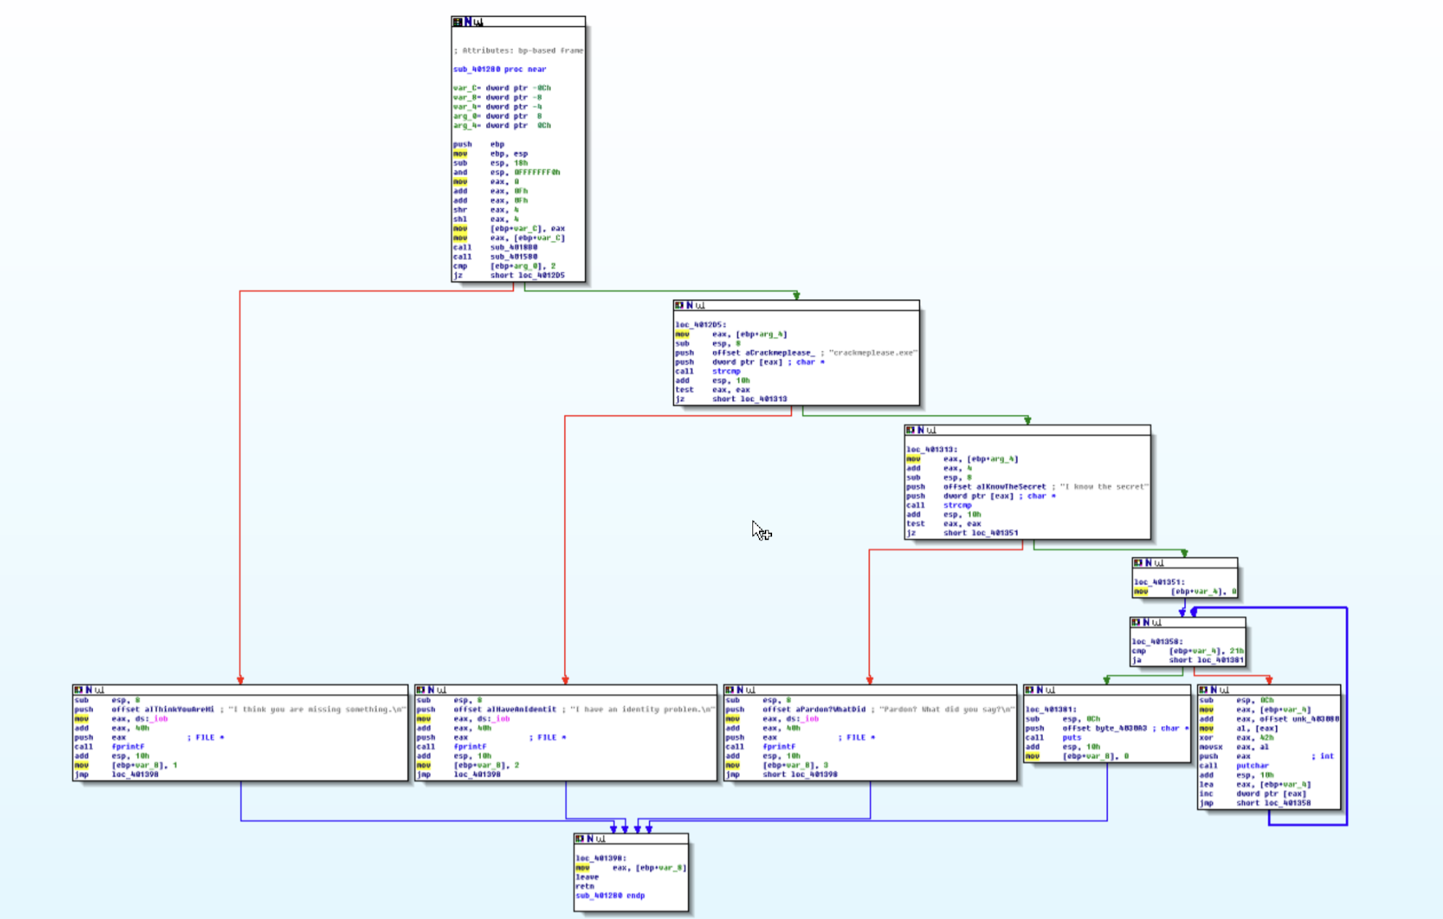This screenshot has height=919, width=1443.
Task: Click N rename icon on loc_401398 block
Action: click(x=590, y=838)
